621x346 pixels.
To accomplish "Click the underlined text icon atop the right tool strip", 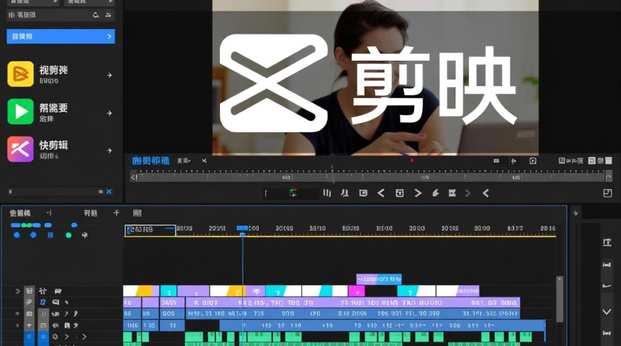I will click(x=607, y=242).
